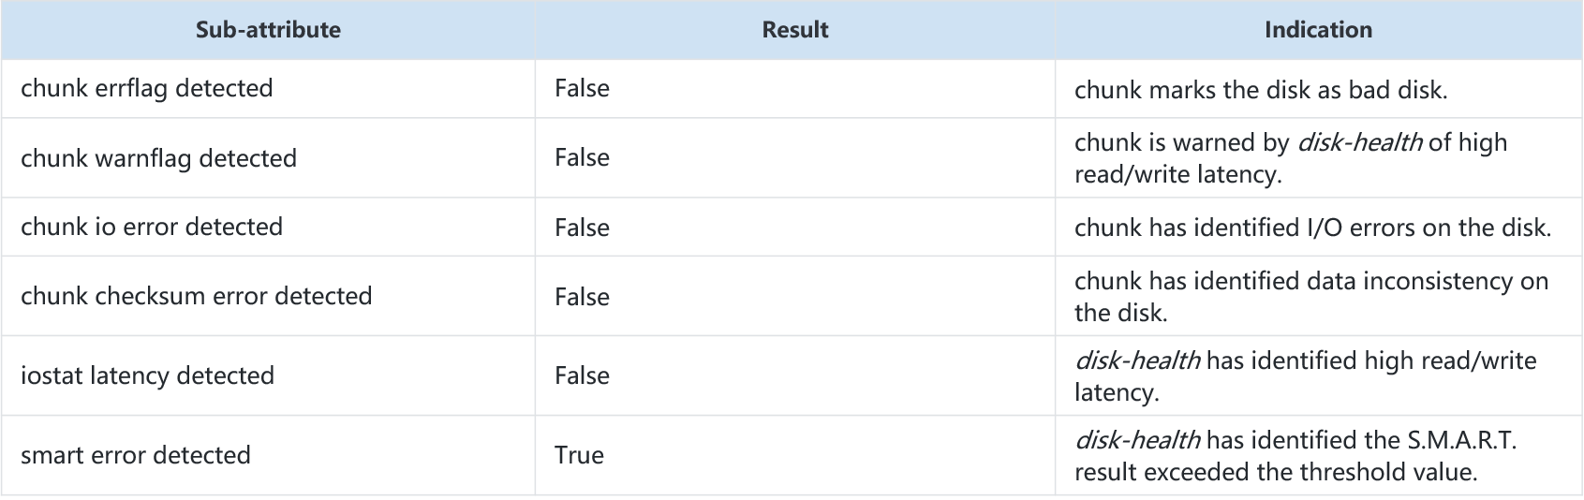Click the disk-health text in S.M.A.R.T. indication
Viewport: 1584px width, 500px height.
1137,440
